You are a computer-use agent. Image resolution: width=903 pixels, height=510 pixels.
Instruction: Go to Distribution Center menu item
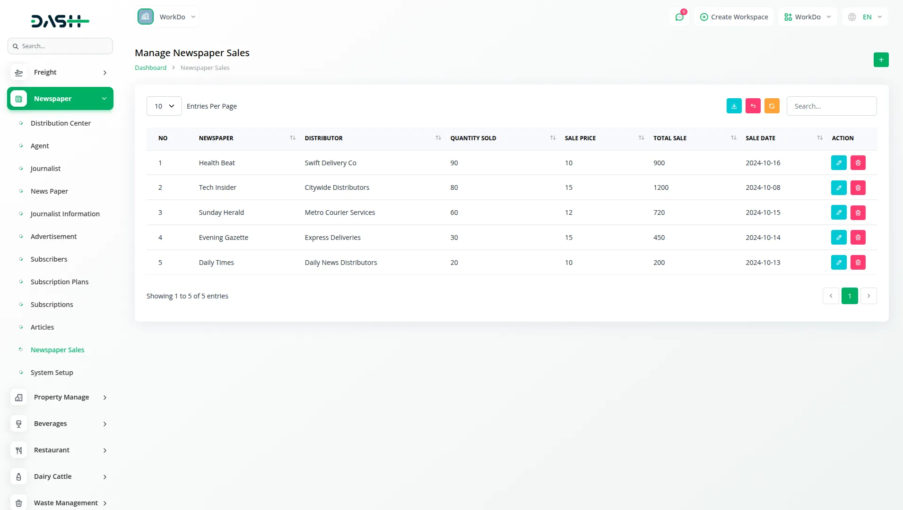coord(61,123)
